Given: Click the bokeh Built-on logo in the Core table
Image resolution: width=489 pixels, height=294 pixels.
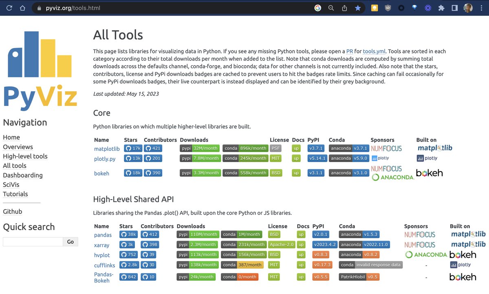Looking at the screenshot, I should tap(430, 173).
